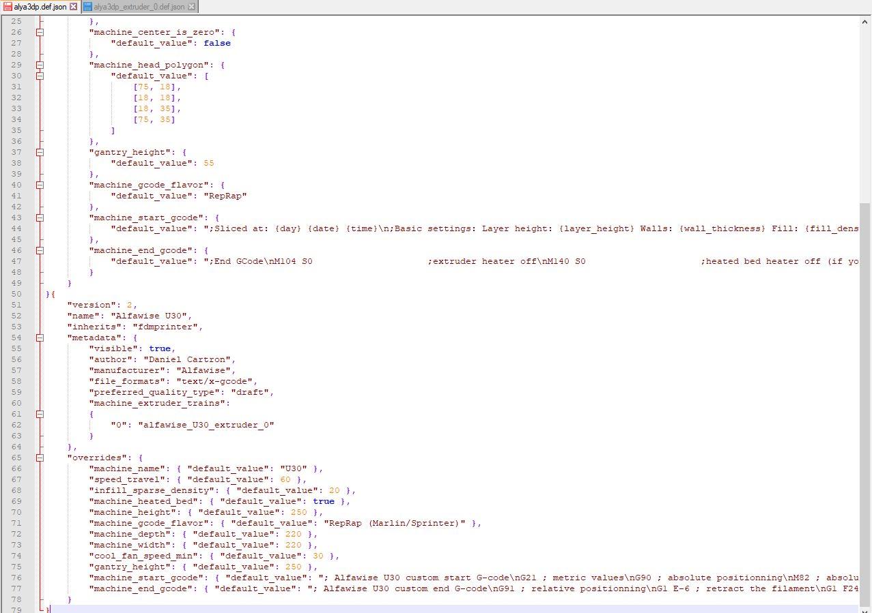Collapse the metadata block at line 54
This screenshot has height=613, width=872.
tap(40, 338)
